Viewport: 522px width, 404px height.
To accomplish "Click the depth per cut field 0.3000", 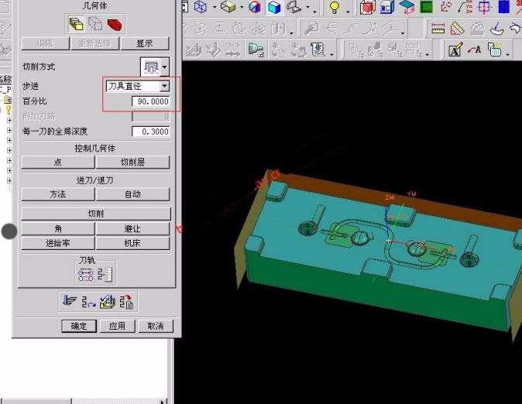I will pyautogui.click(x=151, y=132).
